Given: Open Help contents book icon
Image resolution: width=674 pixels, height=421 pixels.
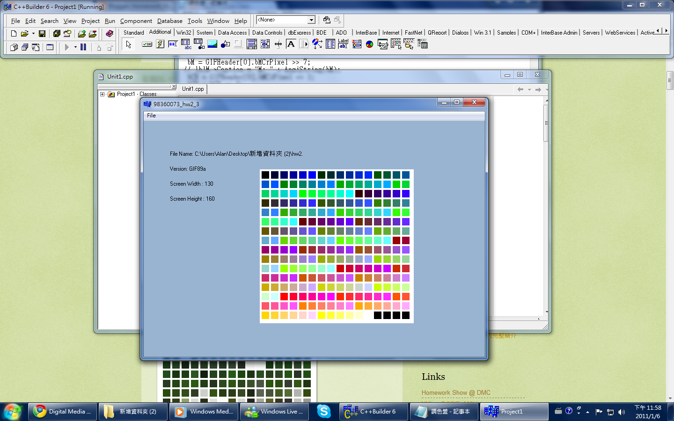Looking at the screenshot, I should pos(110,34).
